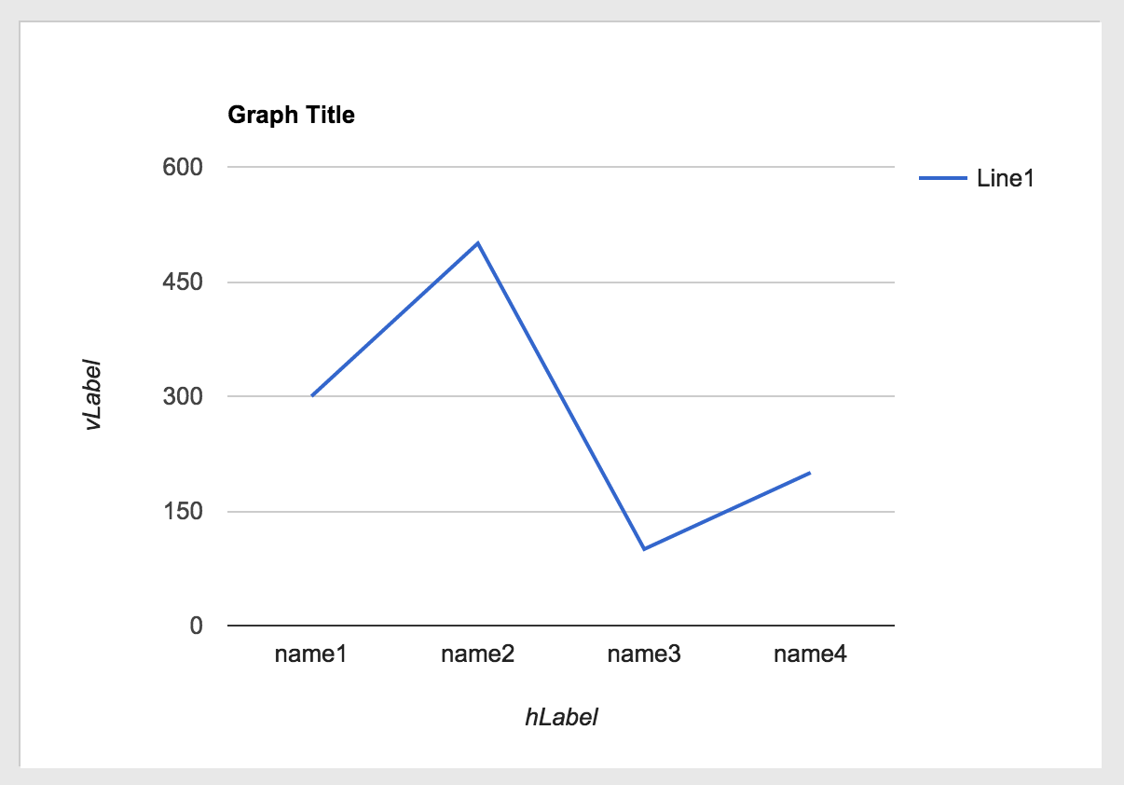The width and height of the screenshot is (1124, 785).
Task: Click the 450 horizontal gridline
Action: [561, 282]
